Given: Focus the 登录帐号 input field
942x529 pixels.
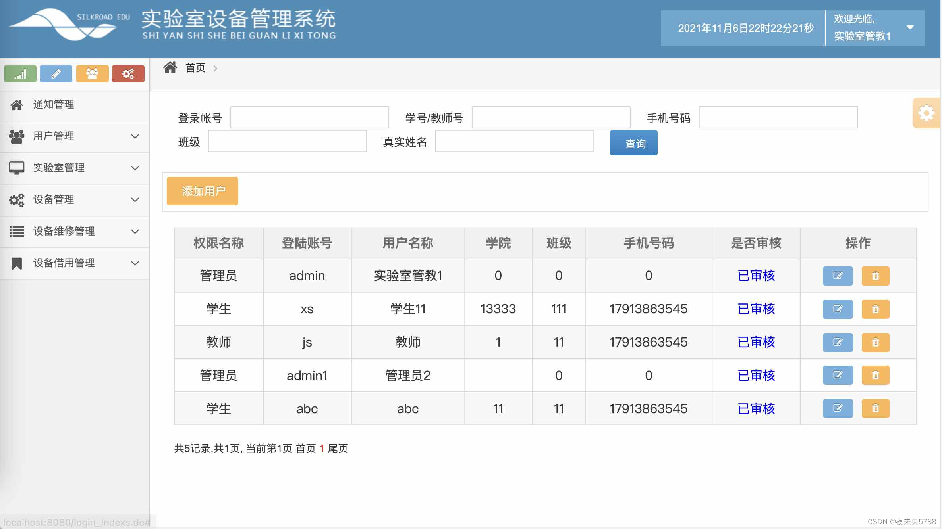Looking at the screenshot, I should [309, 117].
